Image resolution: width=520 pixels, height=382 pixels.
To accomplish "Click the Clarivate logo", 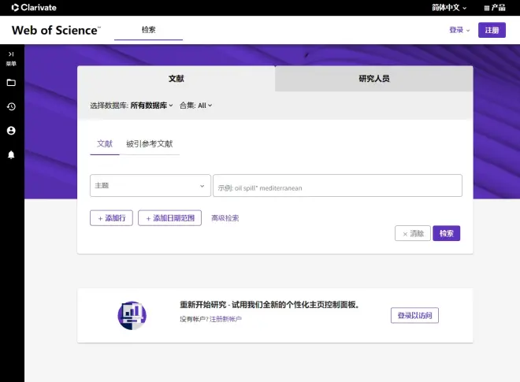I will click(x=34, y=7).
